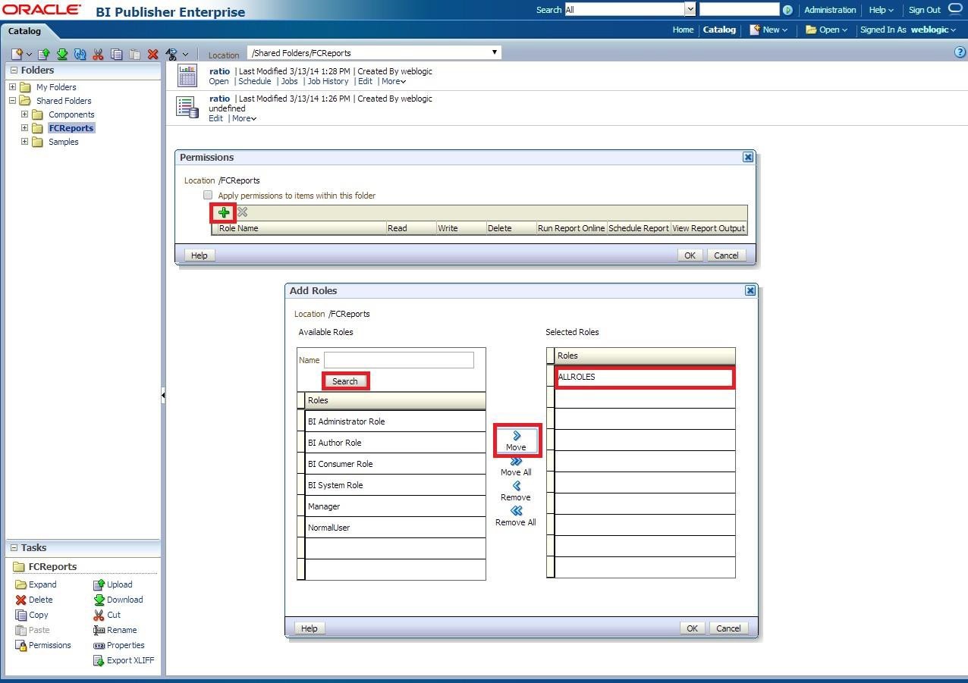Open the Help menu in header
Screen dimensions: 968x683
tap(881, 10)
